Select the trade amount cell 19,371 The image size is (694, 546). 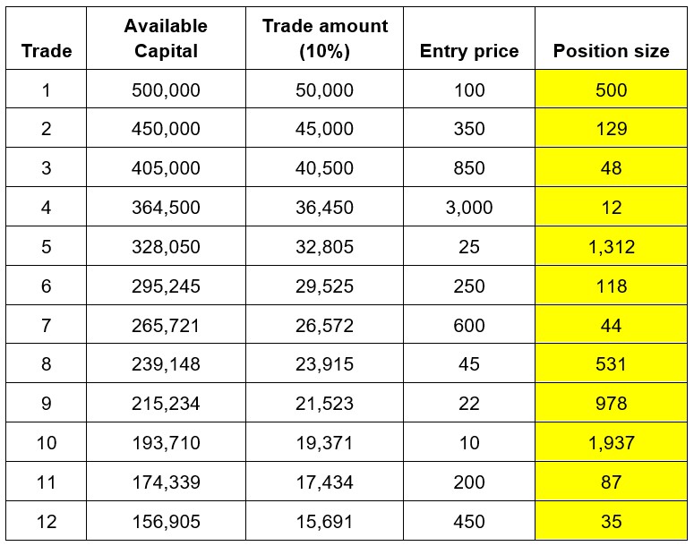coord(324,443)
